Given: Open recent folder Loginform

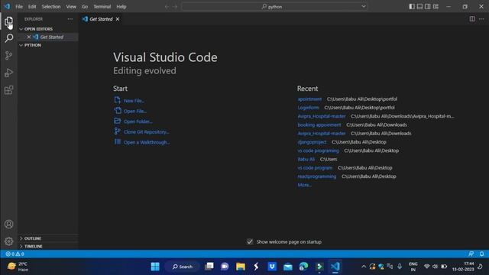Looking at the screenshot, I should click(308, 108).
